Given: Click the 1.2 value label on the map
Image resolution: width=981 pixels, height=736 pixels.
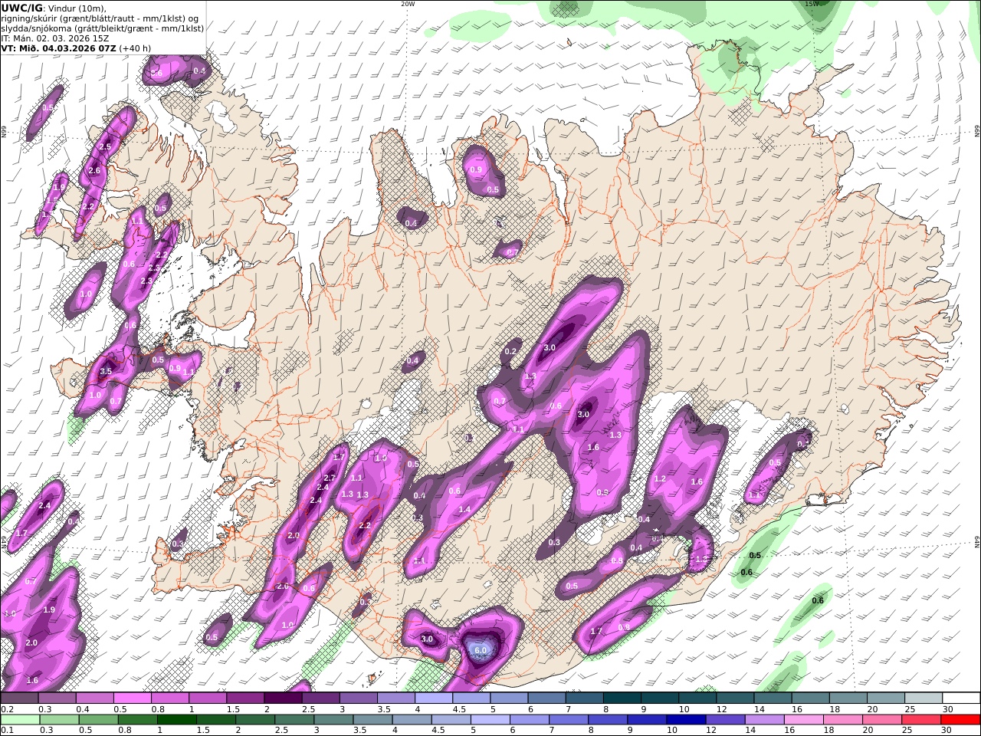Looking at the screenshot, I should pos(660,479).
